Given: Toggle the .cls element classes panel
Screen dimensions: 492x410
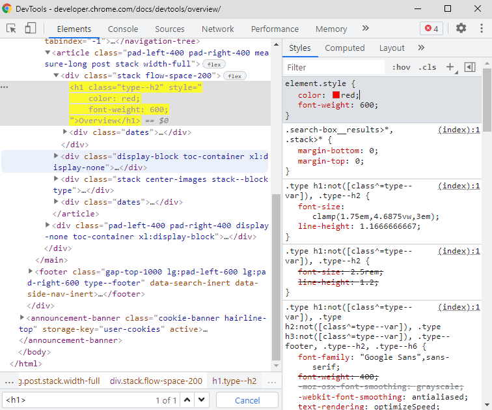Looking at the screenshot, I should point(428,67).
